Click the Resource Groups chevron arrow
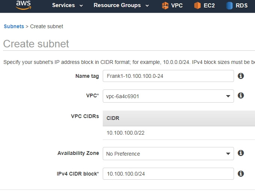 pyautogui.click(x=147, y=6)
